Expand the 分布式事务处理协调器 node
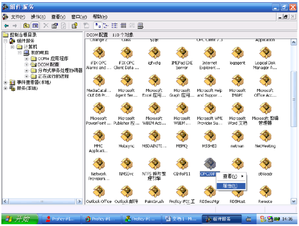Viewport: 299px width, 226px height. pos(27,71)
